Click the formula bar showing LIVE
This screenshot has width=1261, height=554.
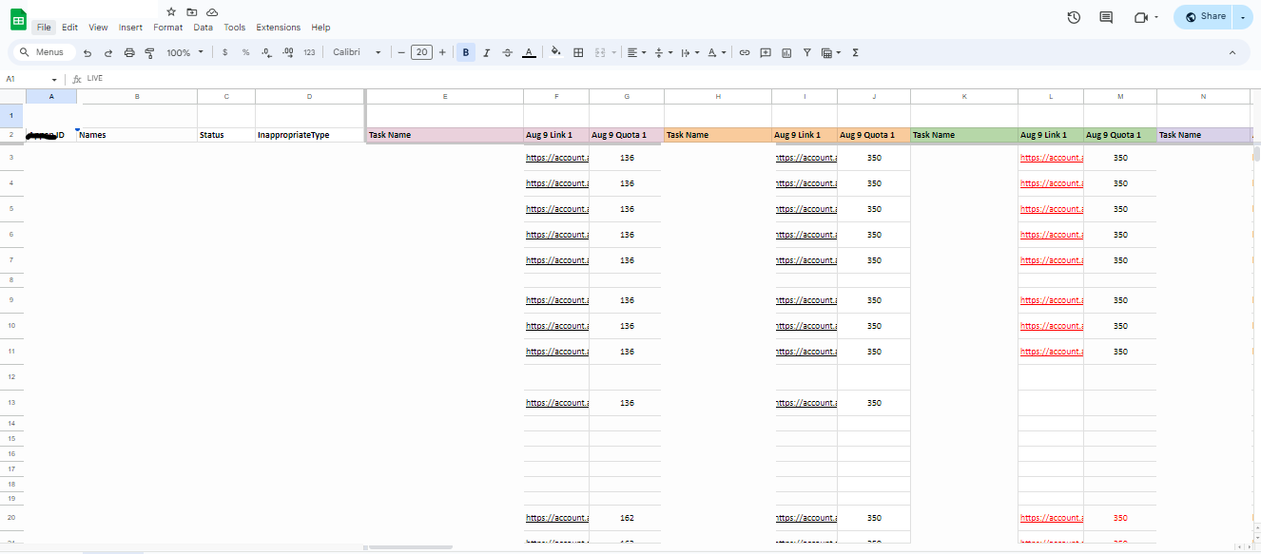(666, 79)
